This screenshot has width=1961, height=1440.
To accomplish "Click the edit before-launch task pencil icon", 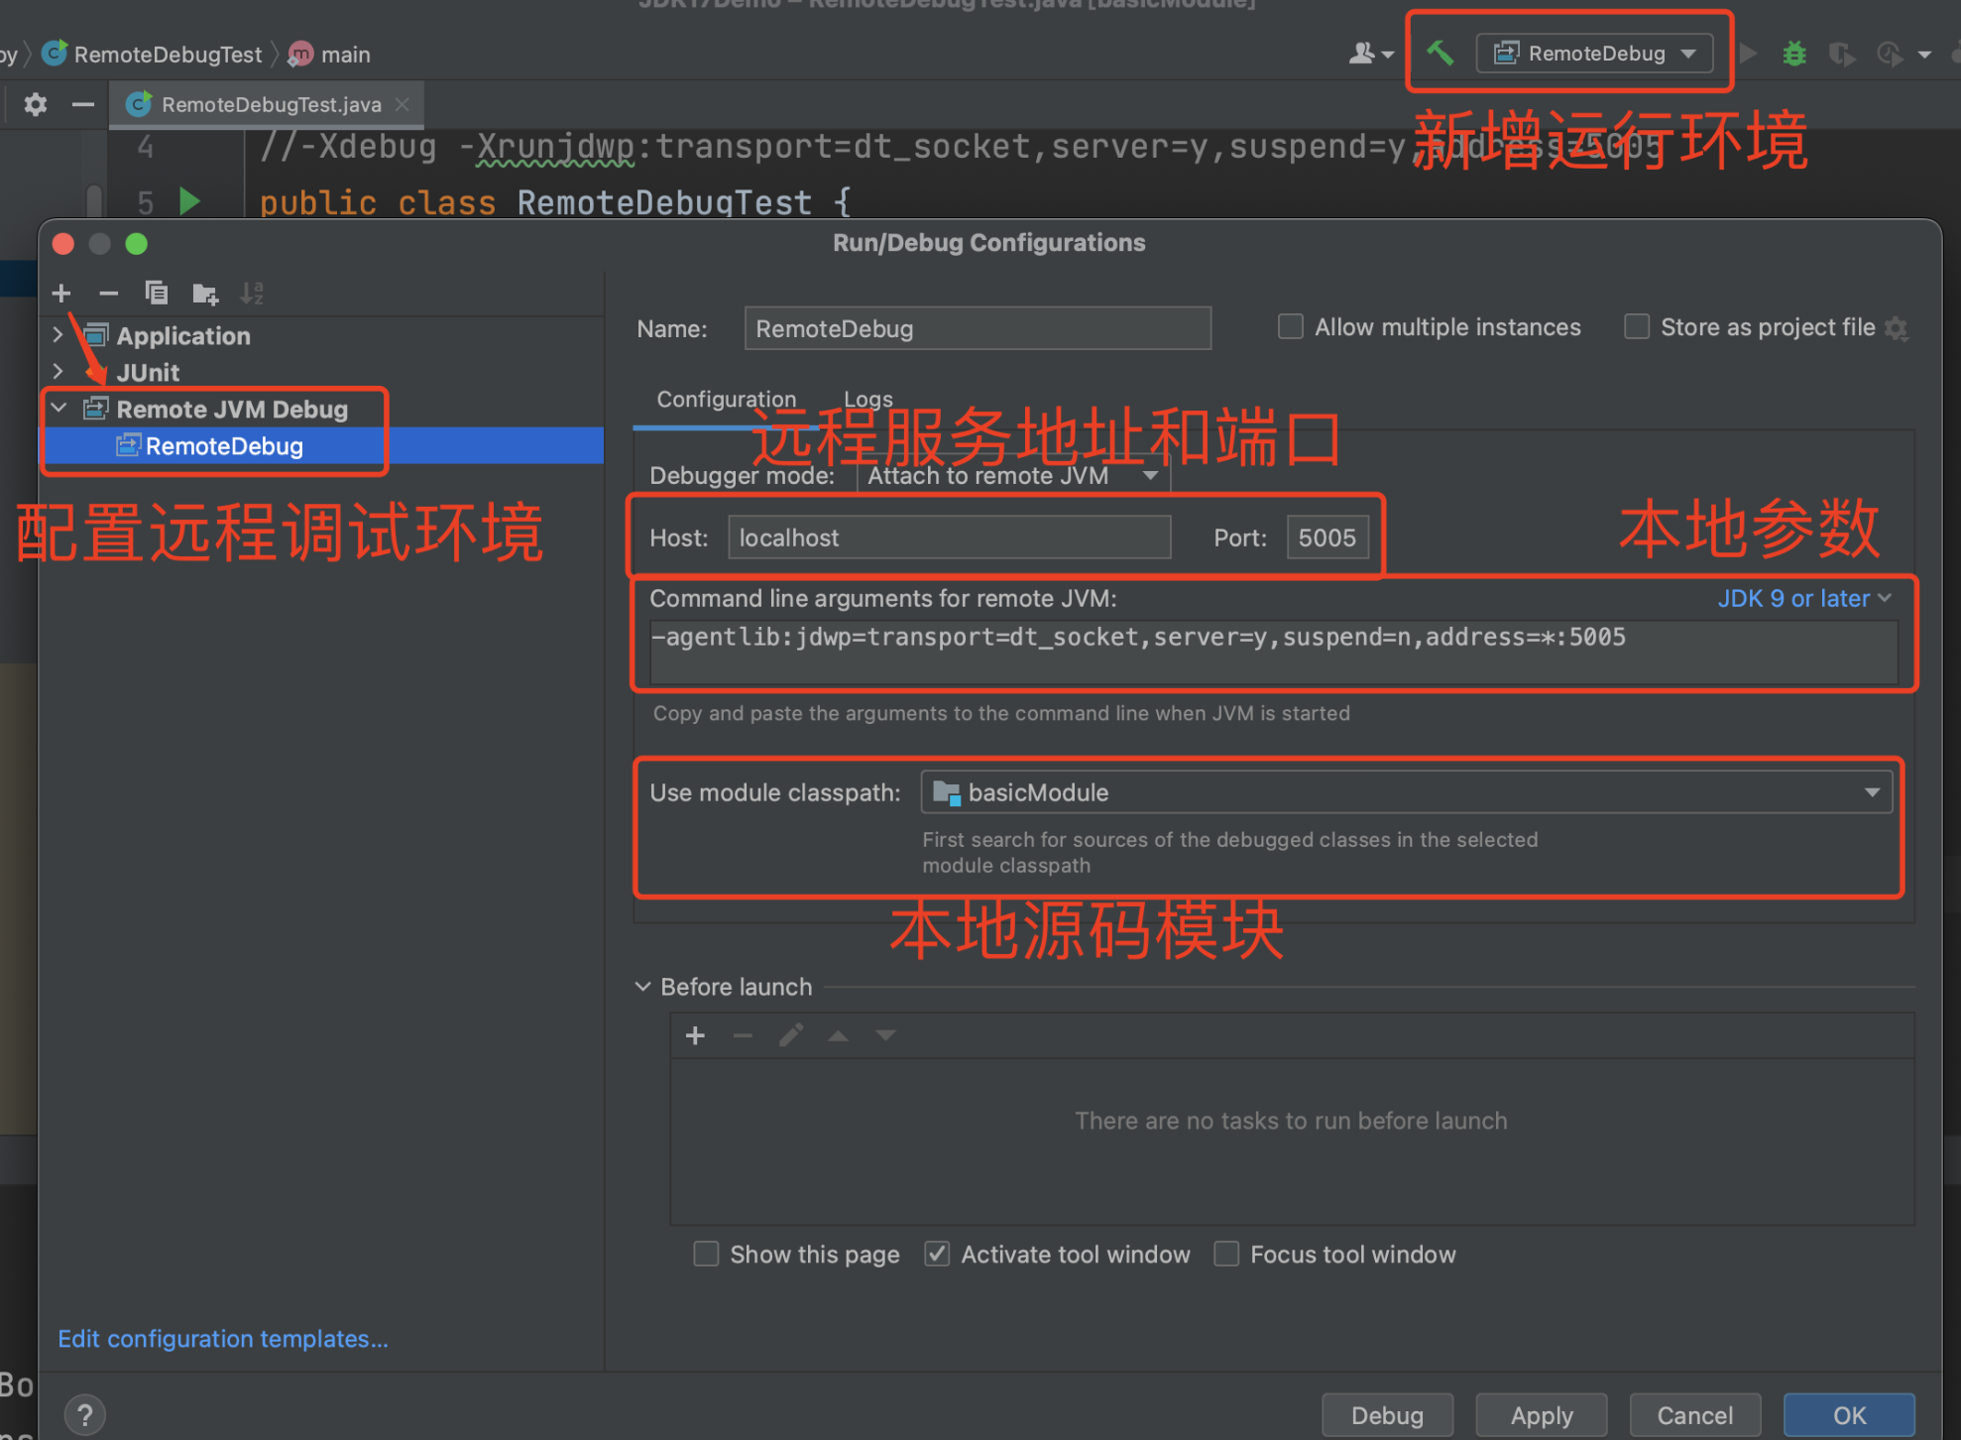I will 790,1035.
